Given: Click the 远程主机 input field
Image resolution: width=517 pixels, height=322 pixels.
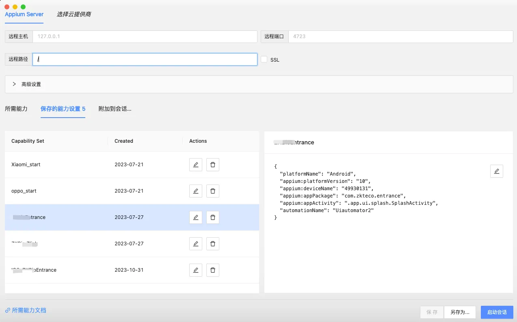Looking at the screenshot, I should (145, 36).
